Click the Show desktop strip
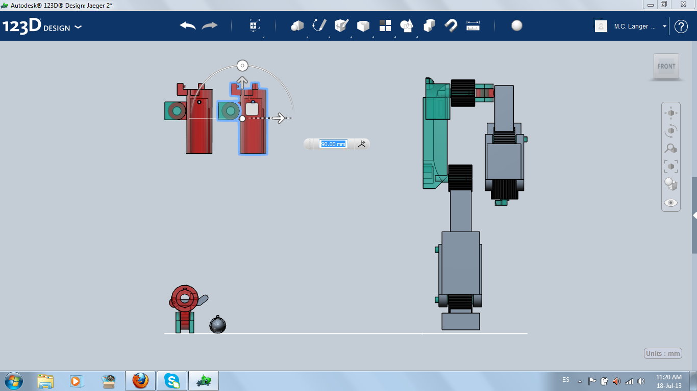 tap(693, 381)
